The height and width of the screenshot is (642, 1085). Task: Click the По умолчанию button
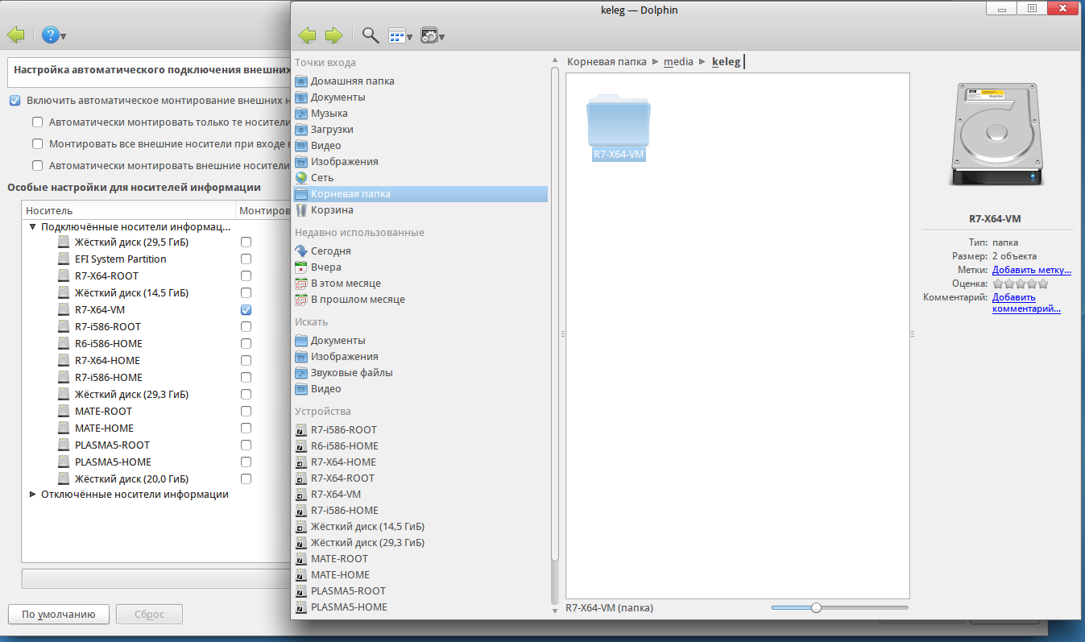coord(58,615)
